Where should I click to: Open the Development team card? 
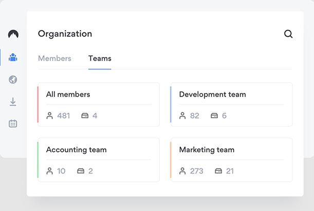pyautogui.click(x=231, y=104)
